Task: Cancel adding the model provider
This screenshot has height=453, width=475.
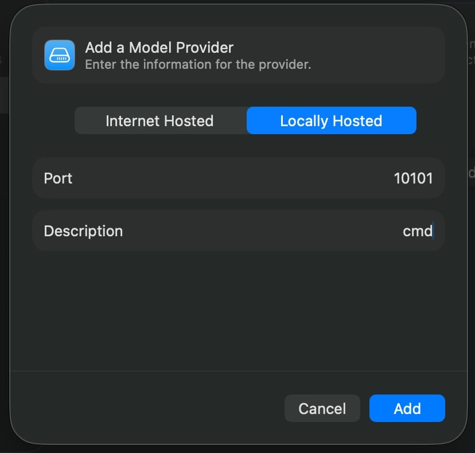Action: [x=322, y=408]
